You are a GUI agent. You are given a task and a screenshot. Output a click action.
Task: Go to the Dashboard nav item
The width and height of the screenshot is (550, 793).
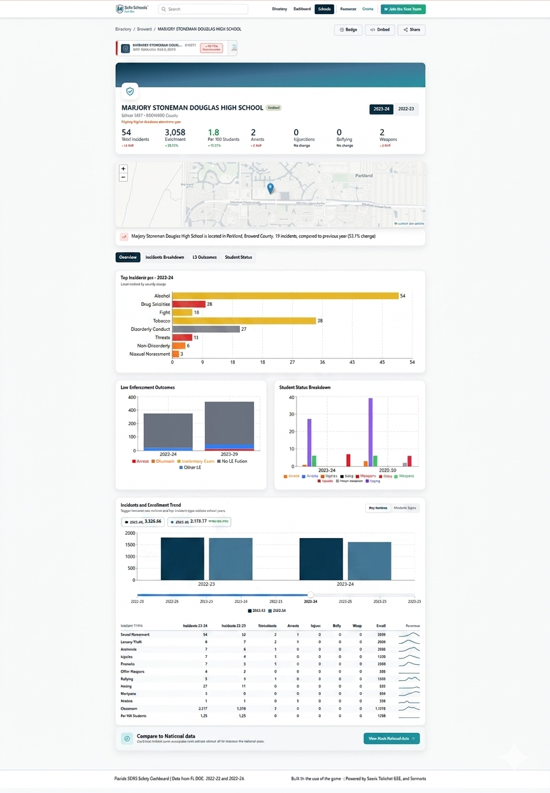(302, 9)
